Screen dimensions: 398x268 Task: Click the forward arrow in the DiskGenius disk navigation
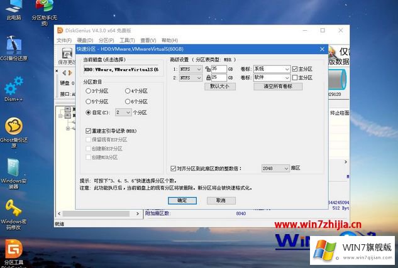pyautogui.click(x=70, y=73)
